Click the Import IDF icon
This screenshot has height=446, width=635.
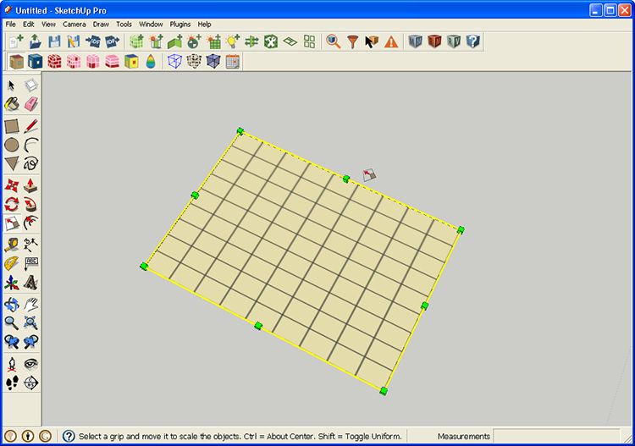tap(93, 41)
